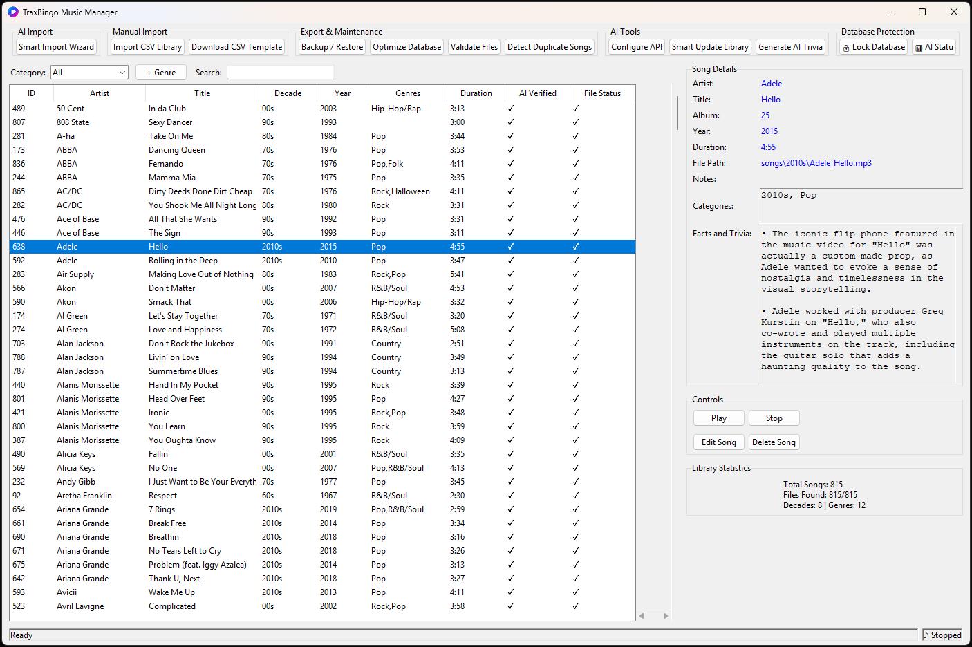The image size is (972, 647).
Task: Click File Status checkmark for Avicii row
Action: coord(575,592)
